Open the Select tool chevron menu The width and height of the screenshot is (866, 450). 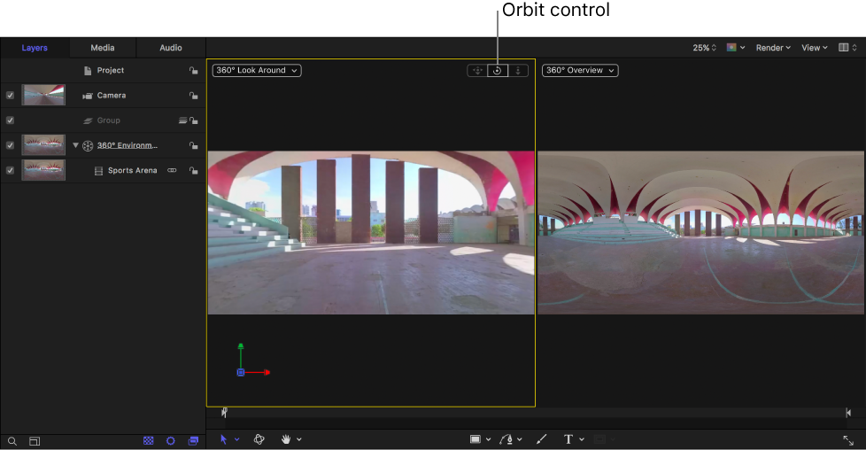click(x=237, y=439)
